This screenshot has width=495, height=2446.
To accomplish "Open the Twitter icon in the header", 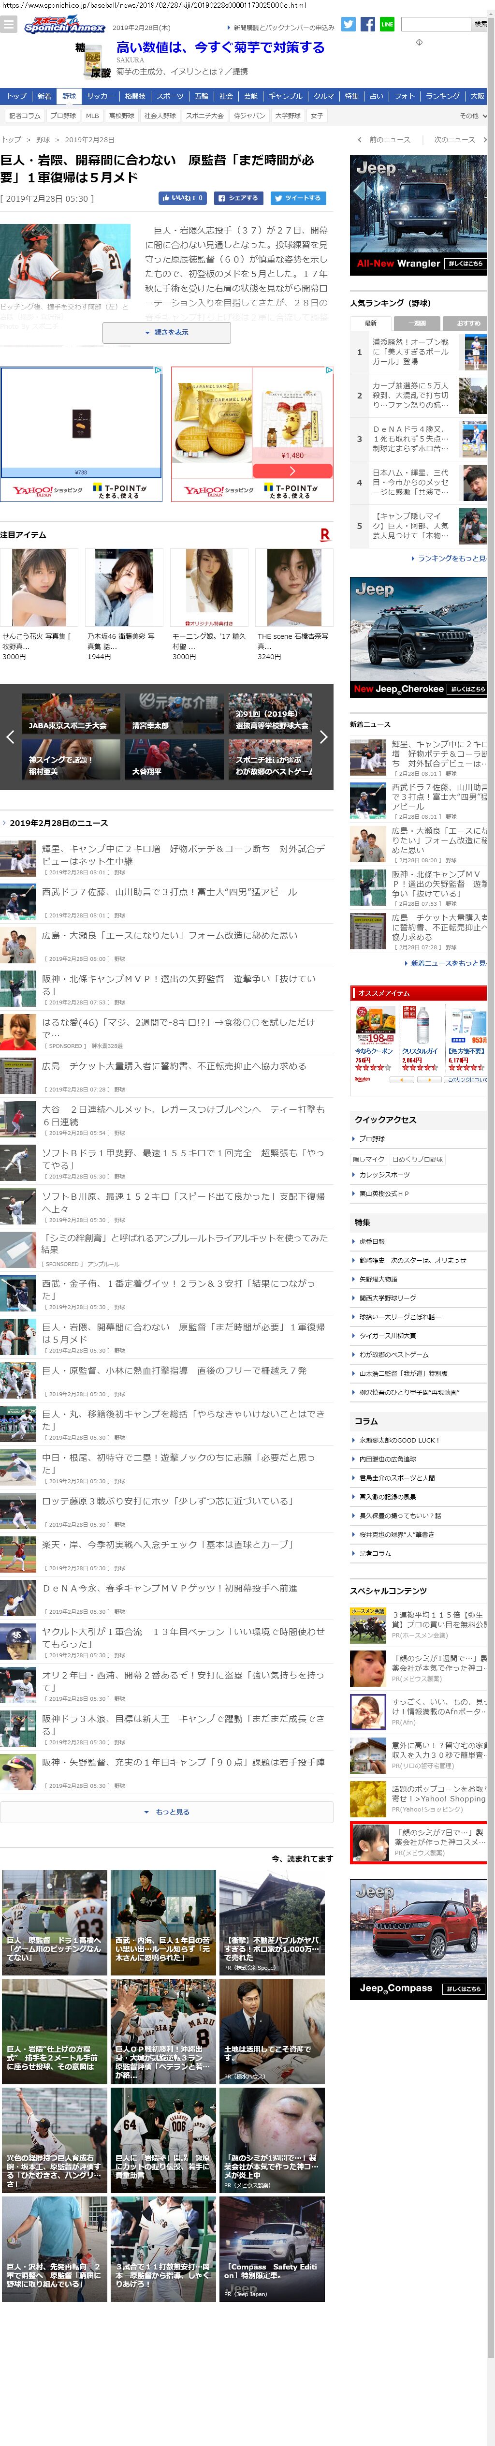I will point(348,25).
